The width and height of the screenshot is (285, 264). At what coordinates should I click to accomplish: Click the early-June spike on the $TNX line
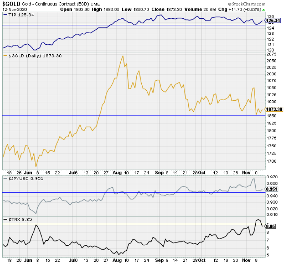pyautogui.click(x=36, y=225)
